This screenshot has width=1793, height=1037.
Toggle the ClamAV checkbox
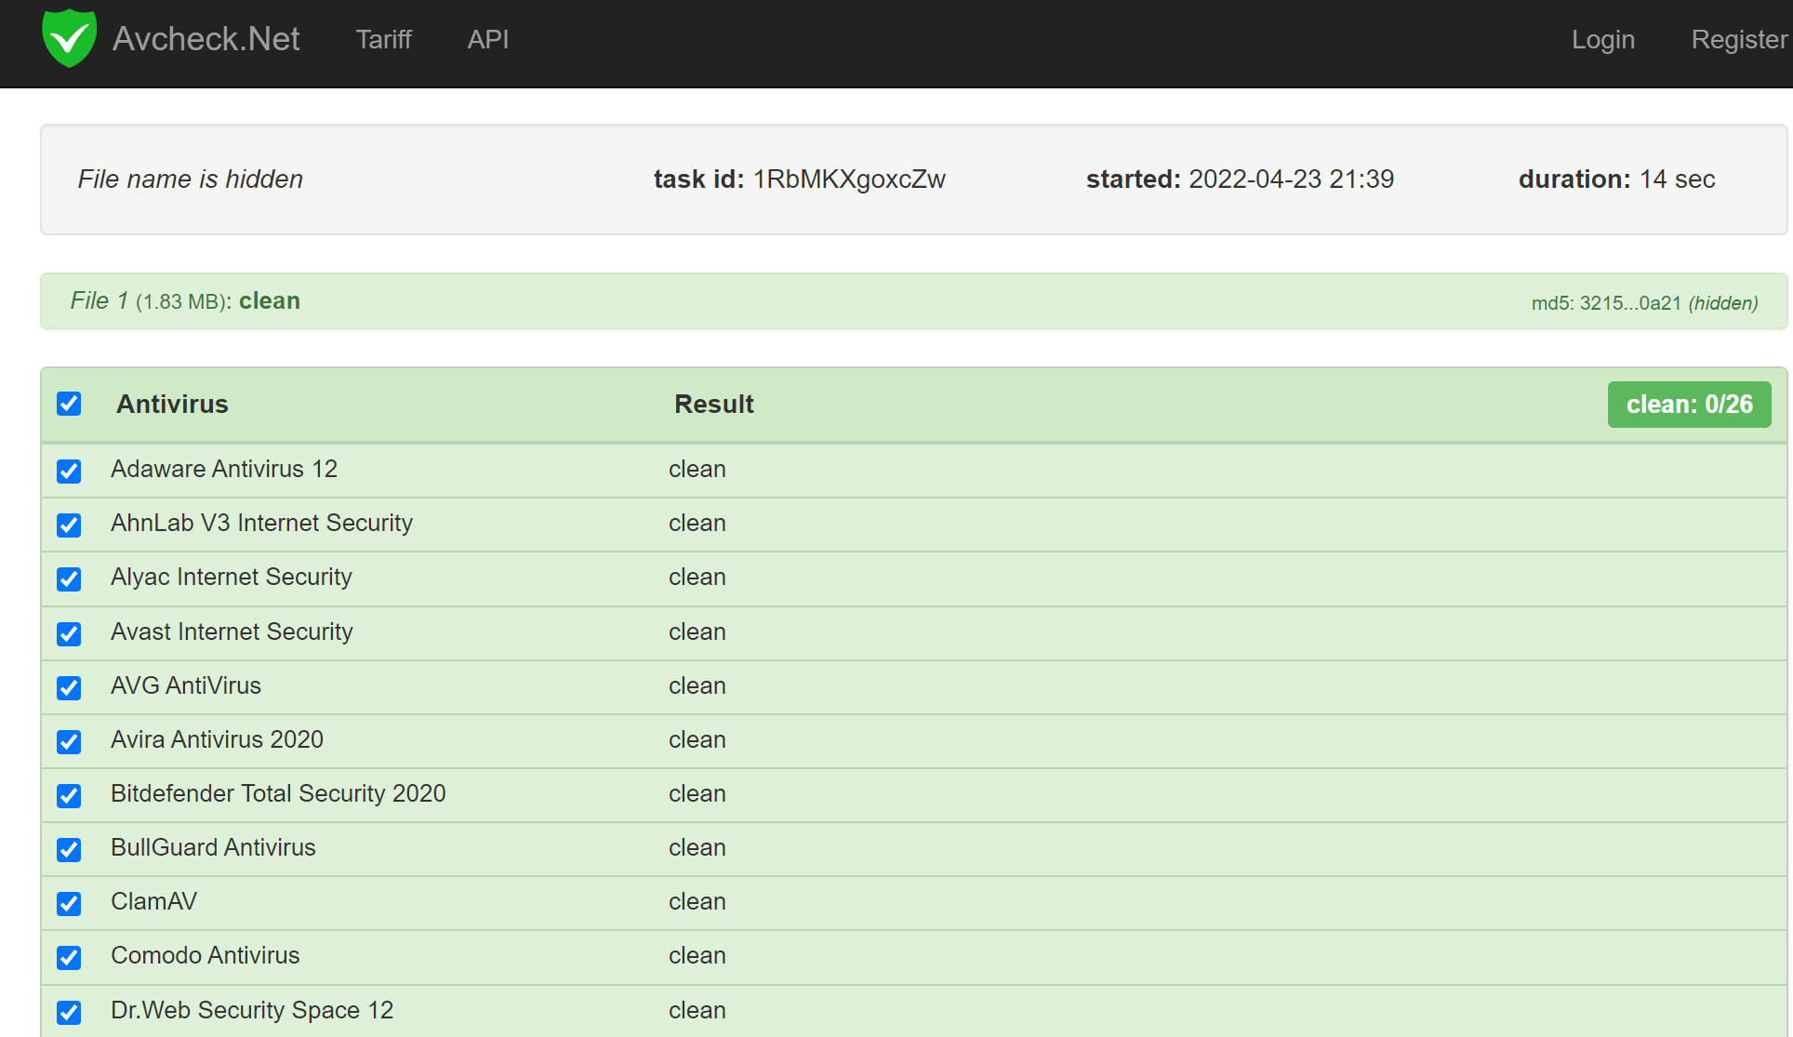click(69, 903)
